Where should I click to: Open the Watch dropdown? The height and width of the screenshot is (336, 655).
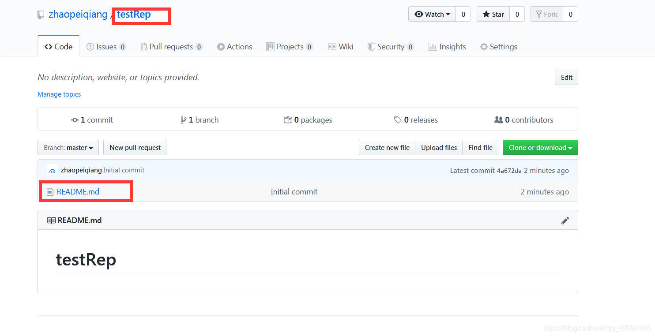(x=432, y=14)
